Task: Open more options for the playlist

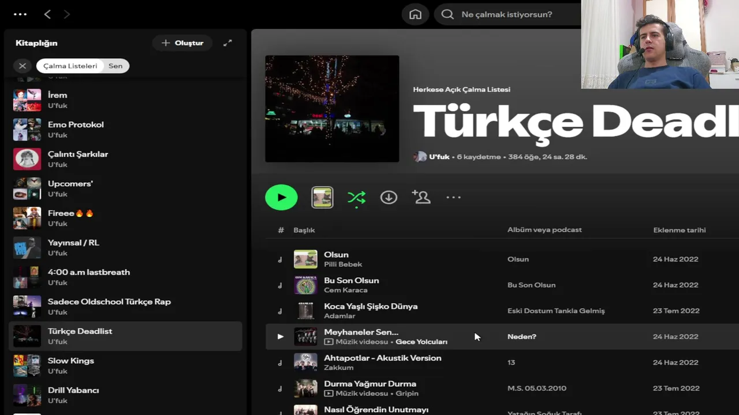Action: point(454,197)
